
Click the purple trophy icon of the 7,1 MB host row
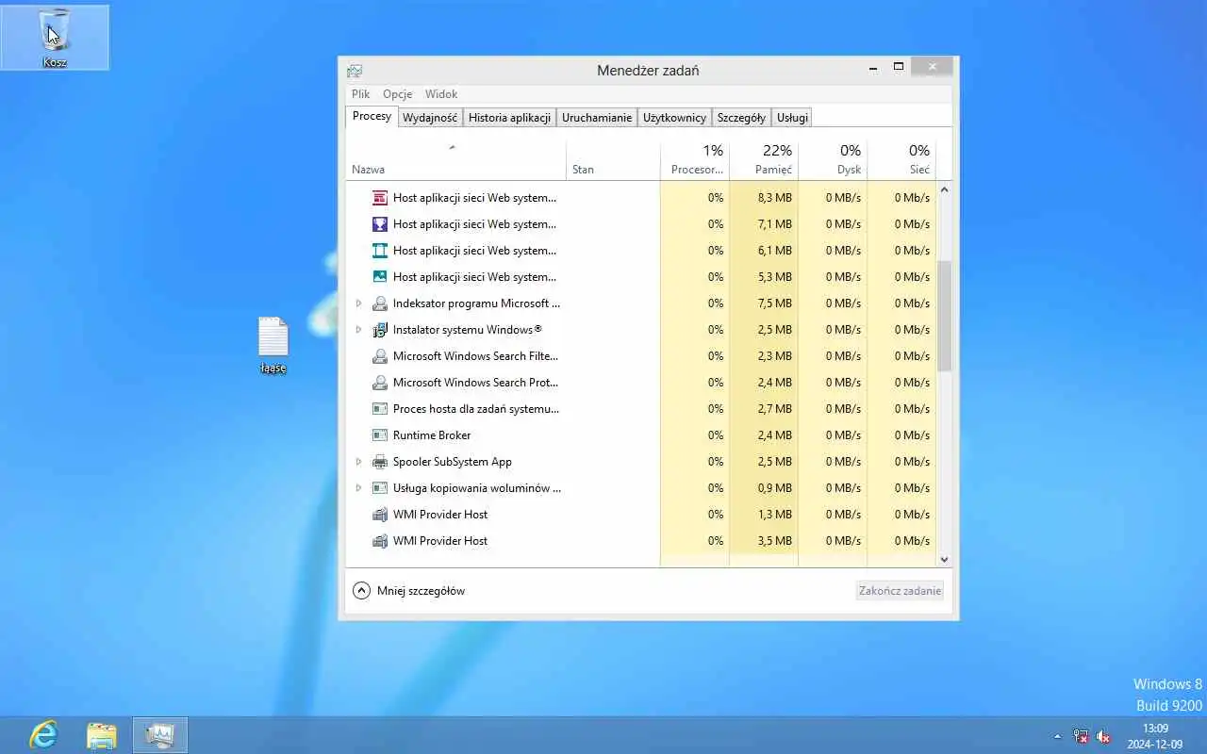click(x=380, y=224)
